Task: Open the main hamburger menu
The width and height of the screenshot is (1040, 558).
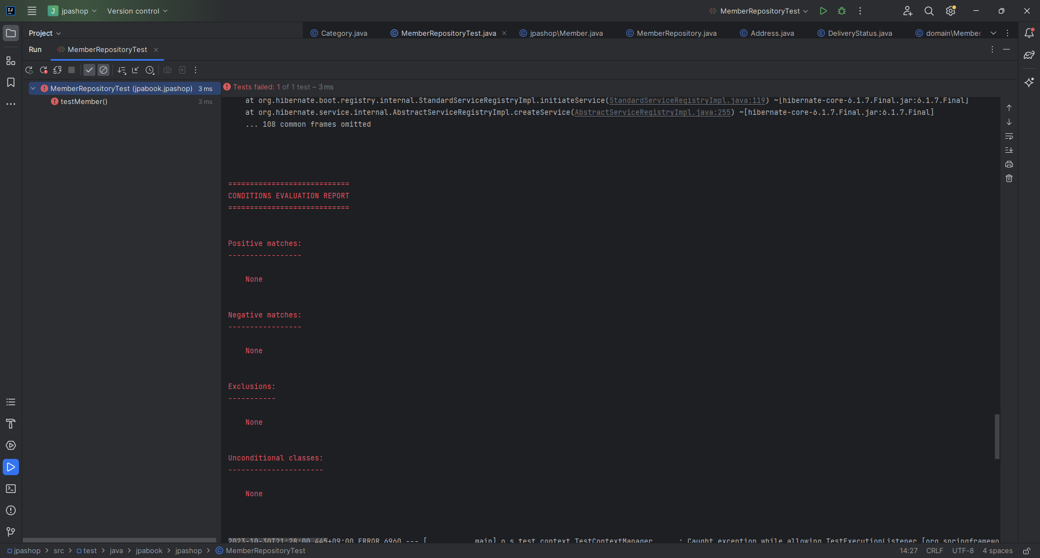Action: tap(32, 11)
